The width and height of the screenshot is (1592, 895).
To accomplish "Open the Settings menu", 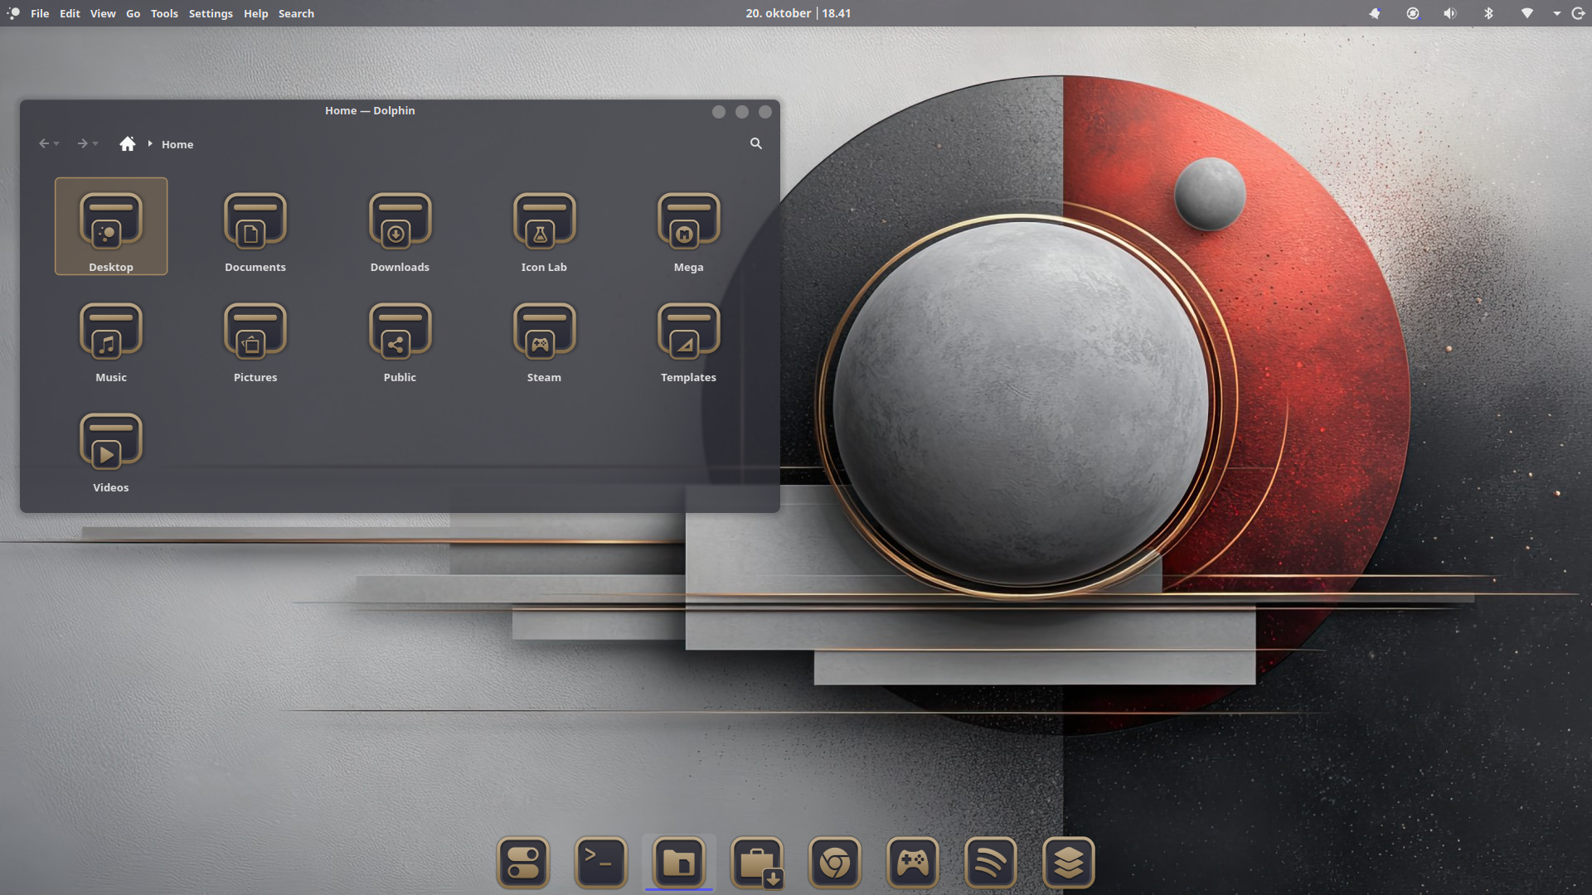I will point(211,13).
